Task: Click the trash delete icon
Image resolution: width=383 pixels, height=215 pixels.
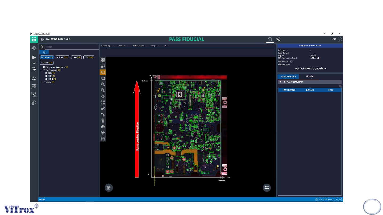Action: 103,121
